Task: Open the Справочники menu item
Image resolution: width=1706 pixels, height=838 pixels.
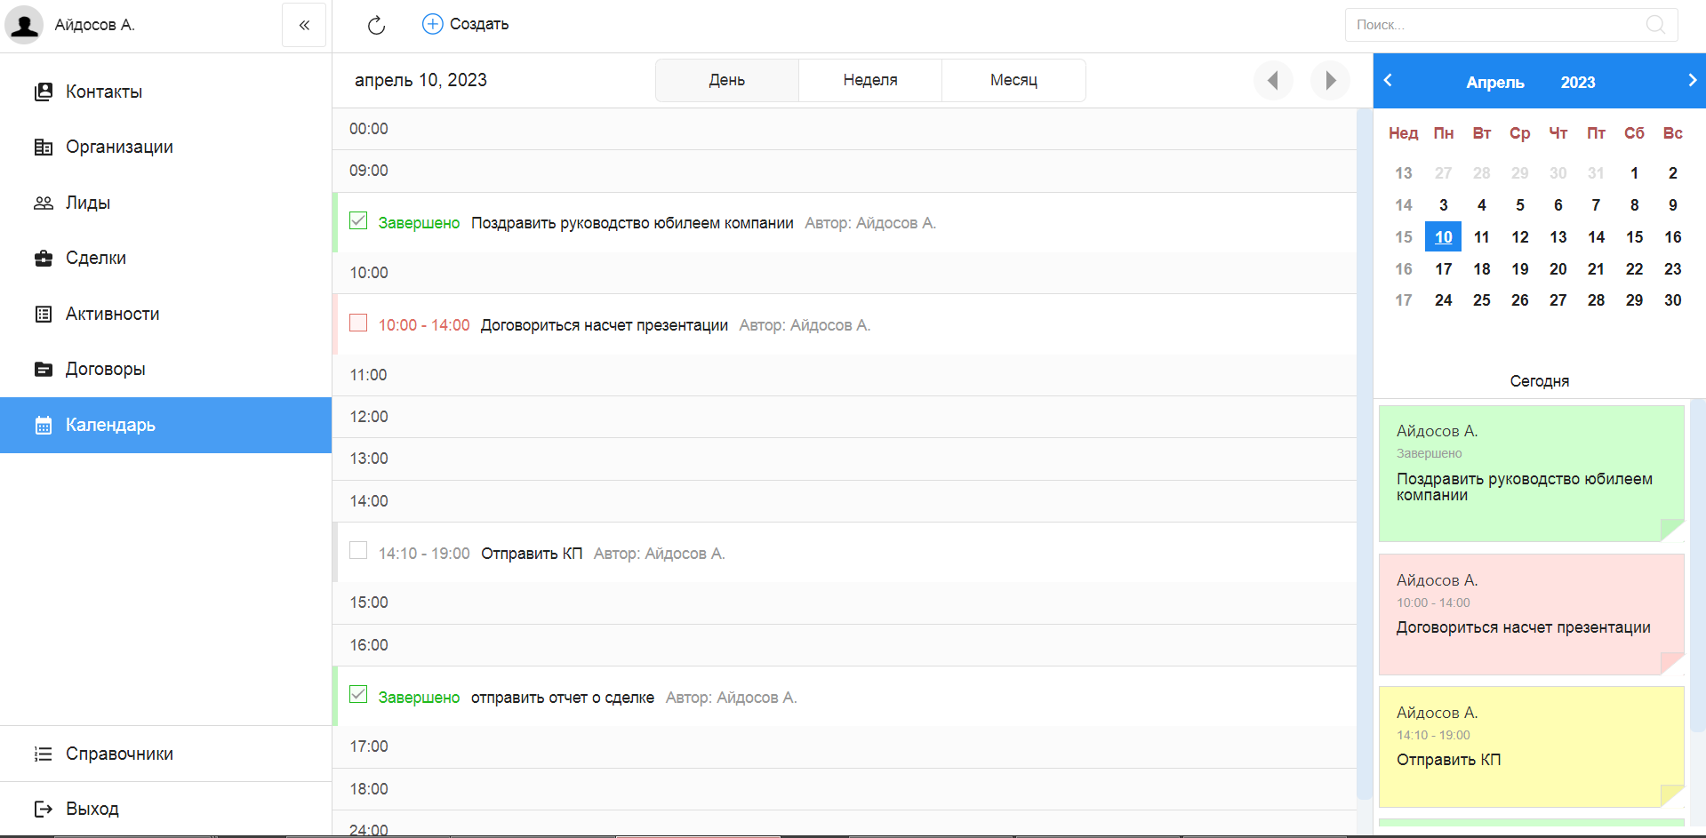Action: pos(165,754)
